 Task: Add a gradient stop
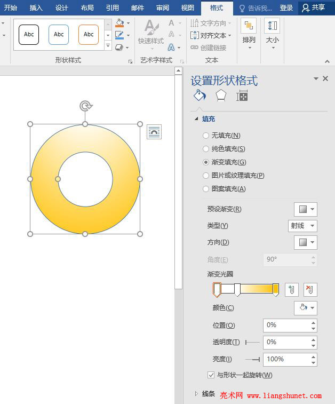coord(292,290)
